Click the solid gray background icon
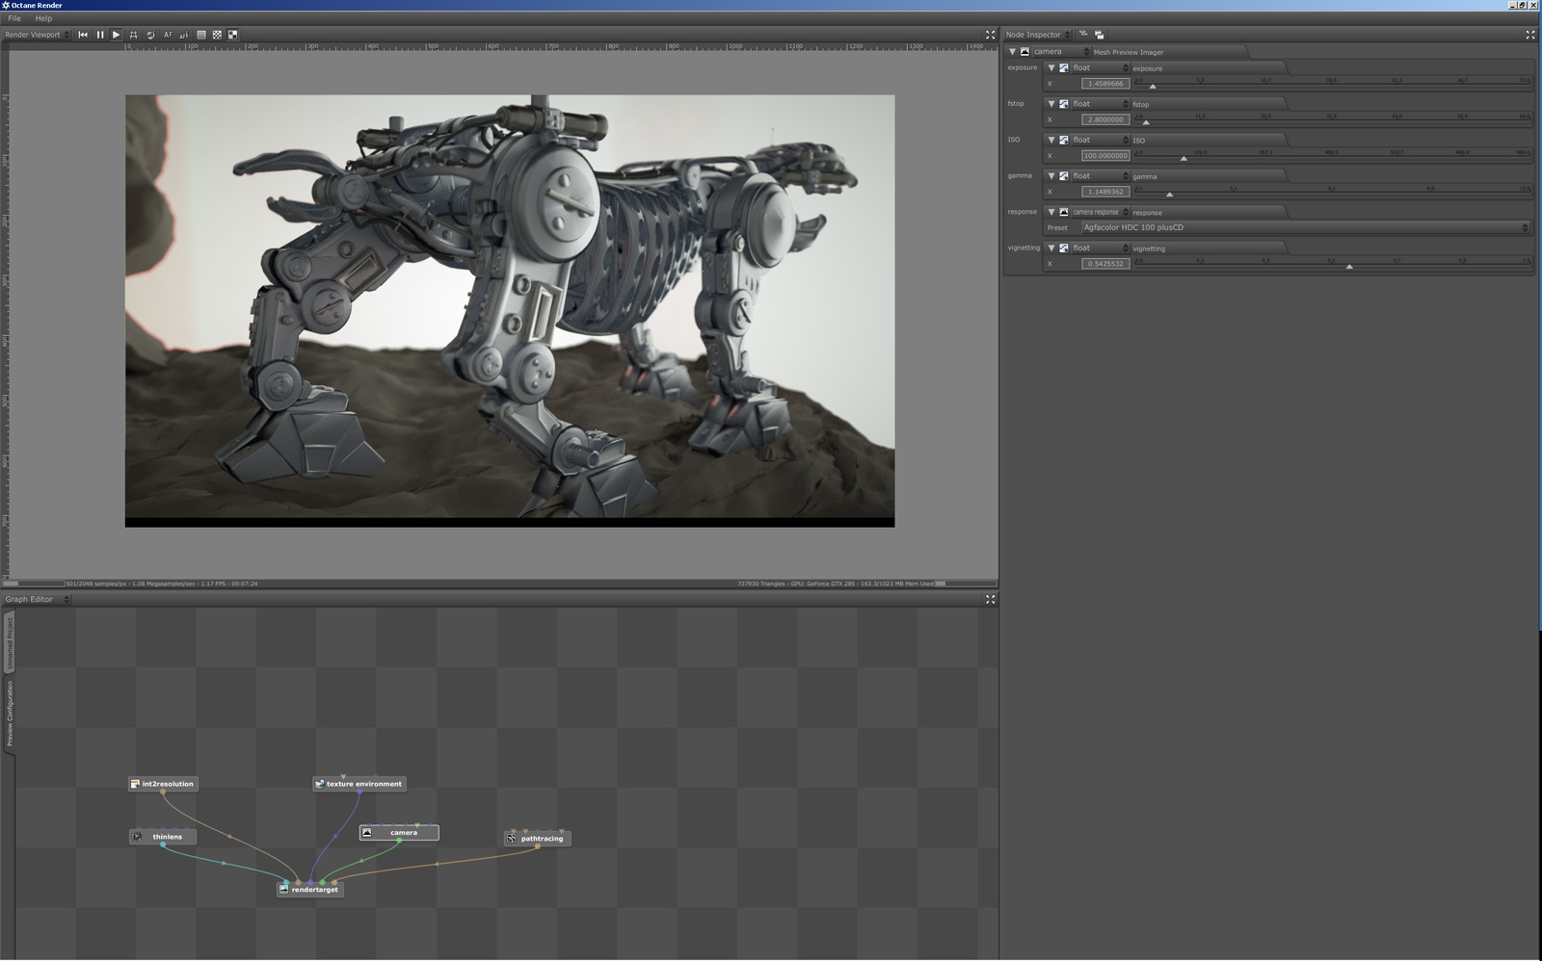The height and width of the screenshot is (961, 1542). point(201,35)
